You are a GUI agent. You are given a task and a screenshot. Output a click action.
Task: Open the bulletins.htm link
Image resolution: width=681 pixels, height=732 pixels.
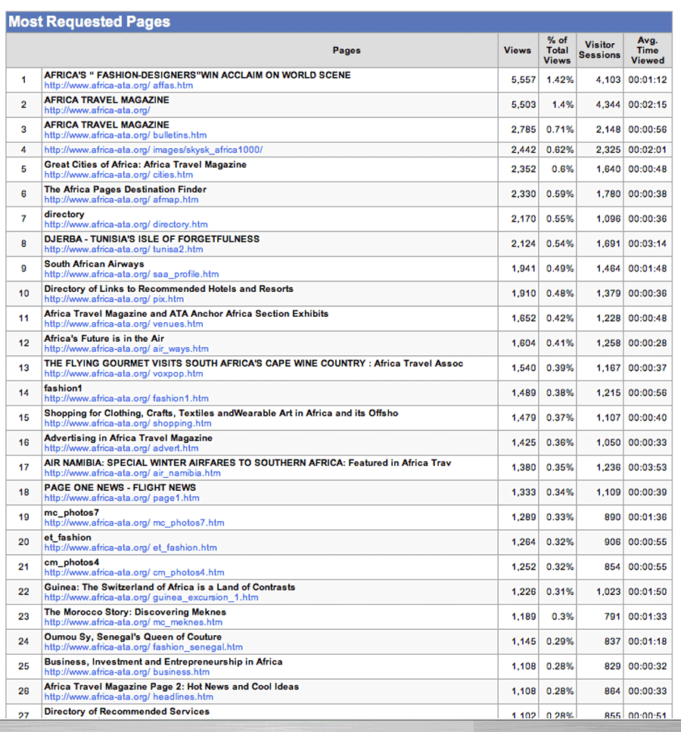click(x=126, y=135)
